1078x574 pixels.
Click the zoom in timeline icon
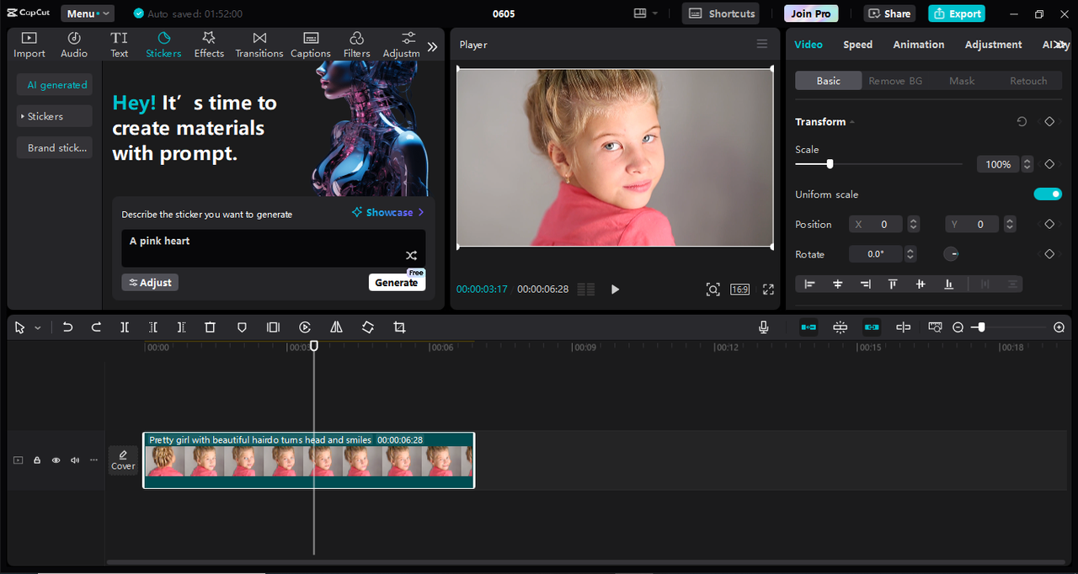[x=1059, y=327]
